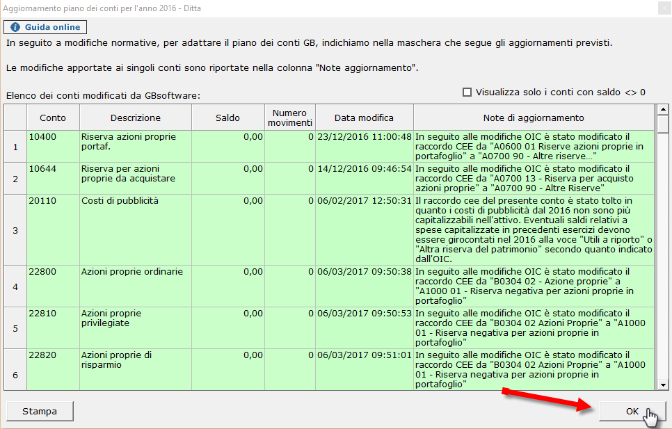Click note about 'costi di pubblicità dal 2016'
This screenshot has height=429, width=672.
[534, 230]
